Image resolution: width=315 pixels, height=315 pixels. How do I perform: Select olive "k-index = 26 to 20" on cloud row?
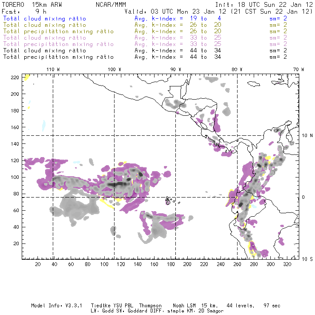(186, 25)
